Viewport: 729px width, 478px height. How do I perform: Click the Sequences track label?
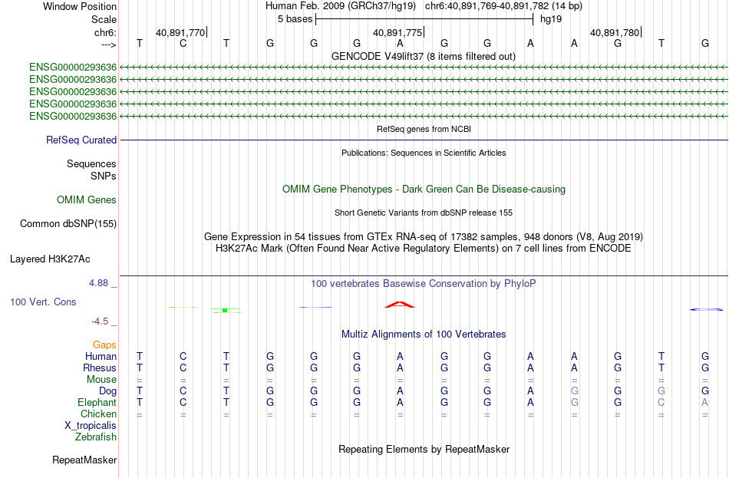[91, 163]
